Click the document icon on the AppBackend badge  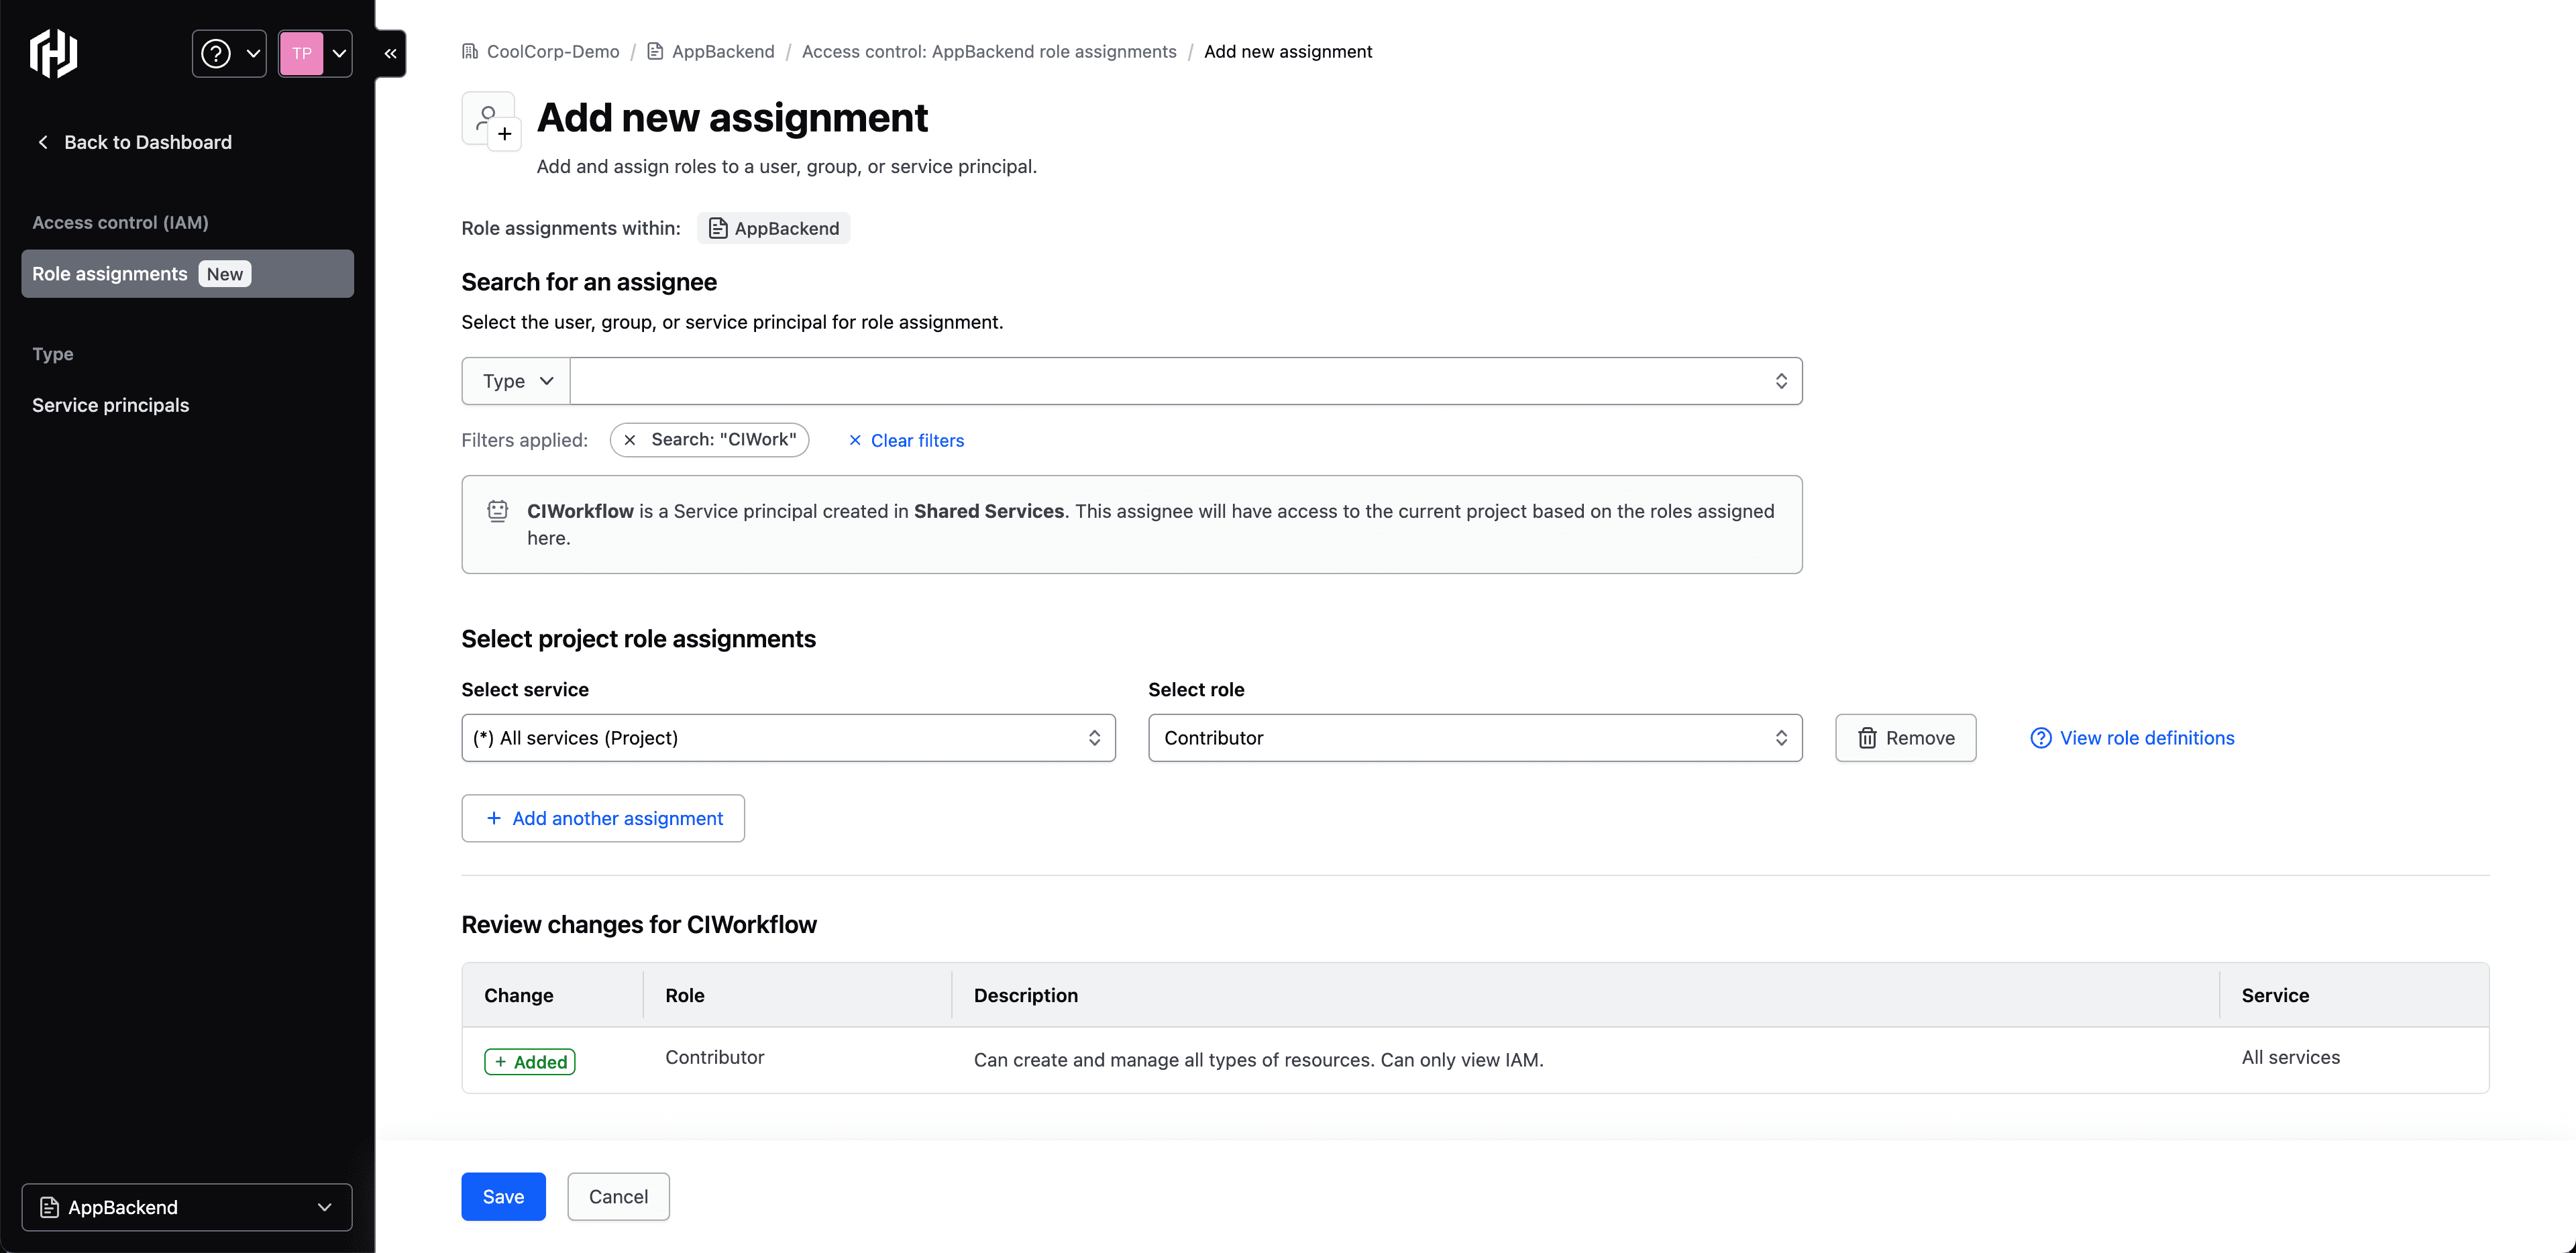pos(718,228)
